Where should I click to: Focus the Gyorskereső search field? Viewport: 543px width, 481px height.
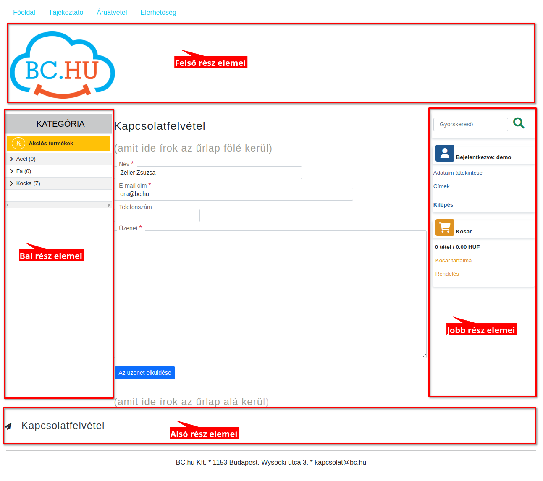tap(470, 124)
